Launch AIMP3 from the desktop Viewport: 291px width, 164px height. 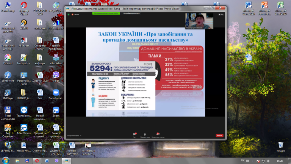coord(24,24)
